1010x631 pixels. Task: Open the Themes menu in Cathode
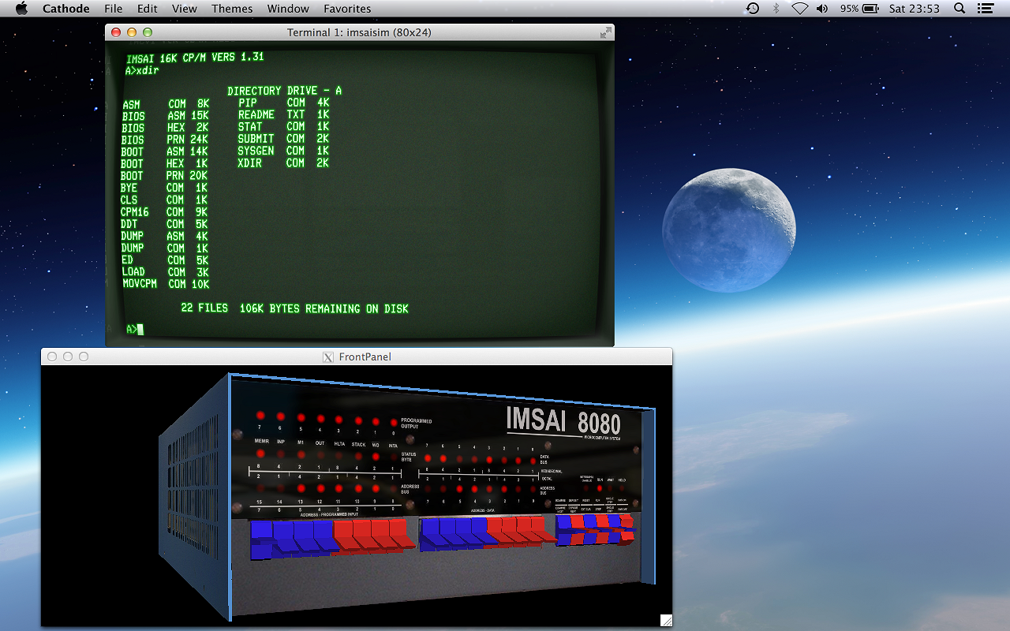pos(231,9)
